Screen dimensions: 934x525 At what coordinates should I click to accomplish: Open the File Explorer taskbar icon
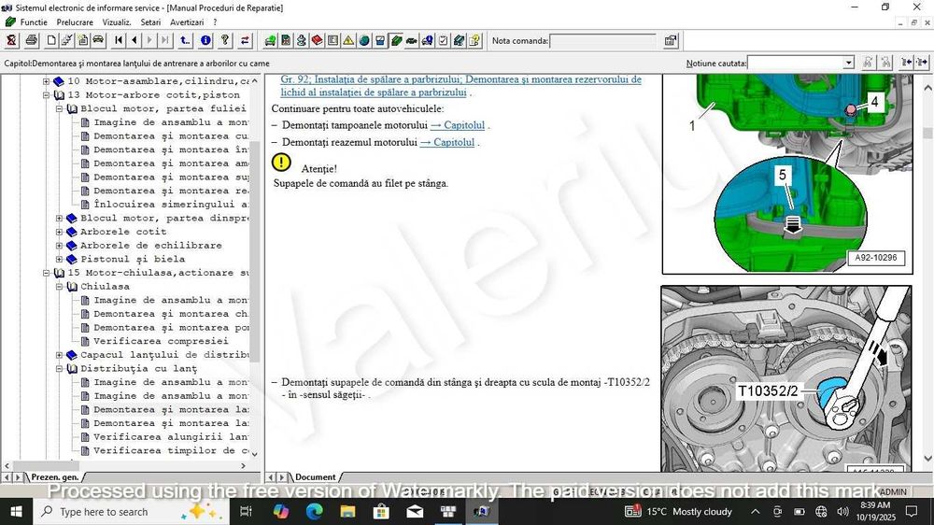(x=347, y=511)
